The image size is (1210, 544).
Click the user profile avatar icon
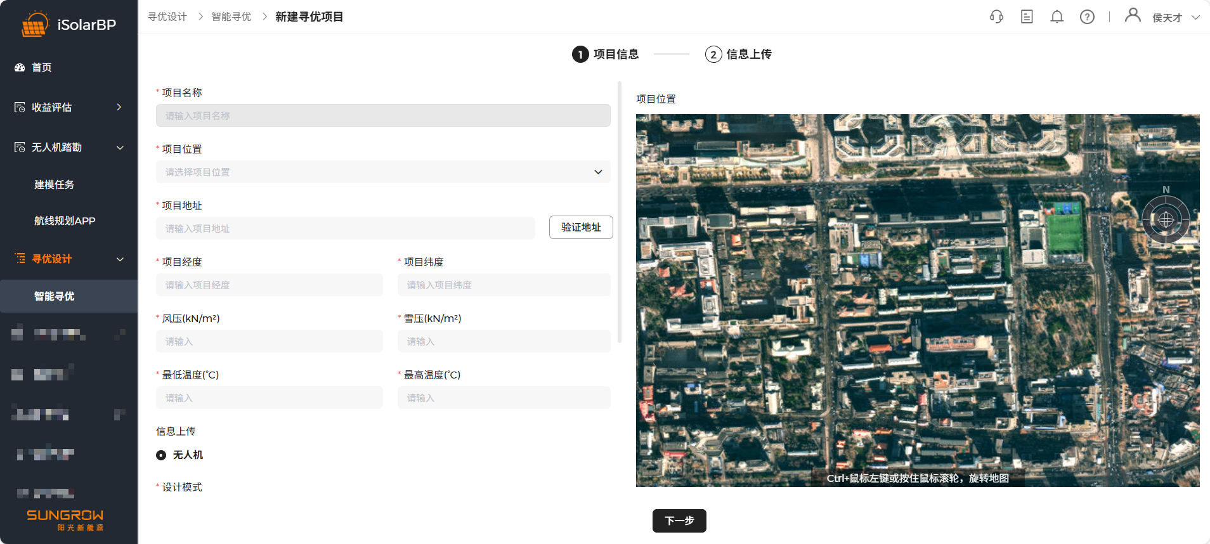[x=1133, y=15]
